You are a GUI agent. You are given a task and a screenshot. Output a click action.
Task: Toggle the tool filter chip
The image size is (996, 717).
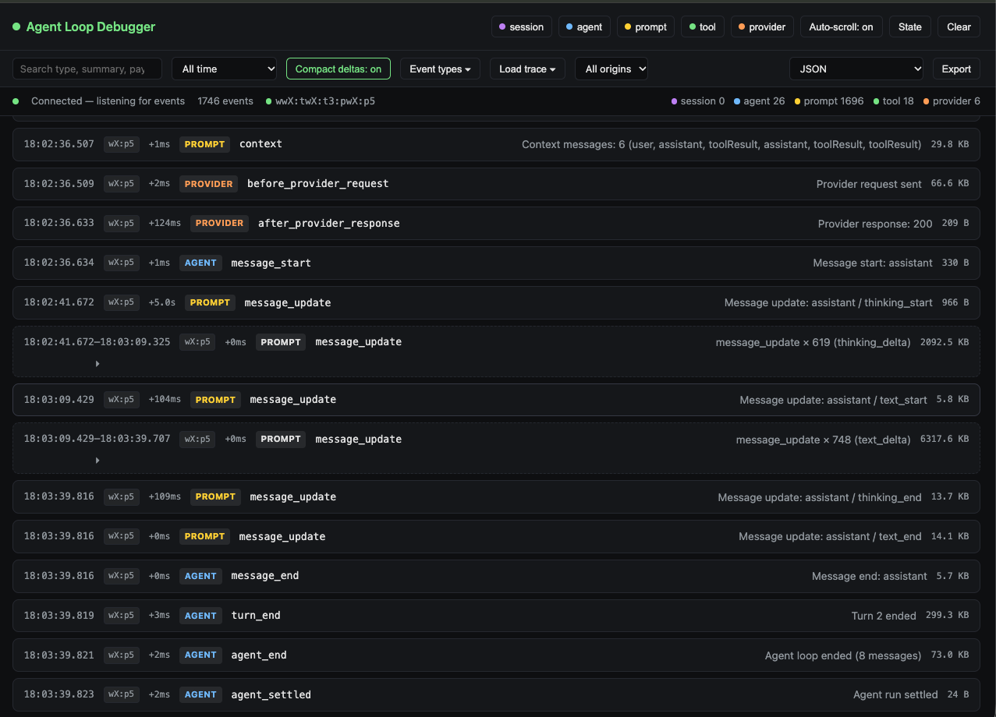click(x=702, y=26)
